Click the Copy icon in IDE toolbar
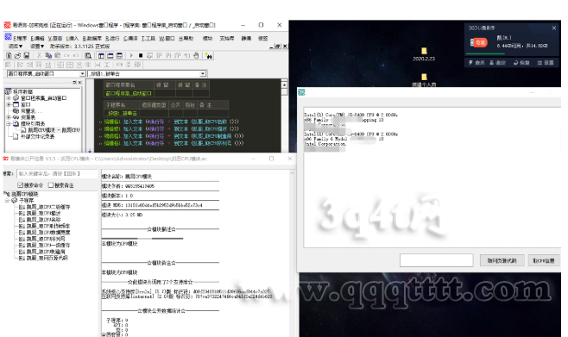Screen dimensions: 568x337 pyautogui.click(x=48, y=55)
